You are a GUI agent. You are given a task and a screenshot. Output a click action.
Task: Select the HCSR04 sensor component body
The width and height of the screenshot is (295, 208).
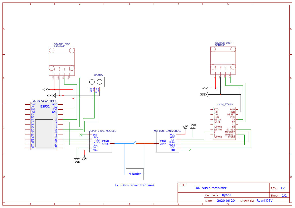pyautogui.click(x=96, y=82)
